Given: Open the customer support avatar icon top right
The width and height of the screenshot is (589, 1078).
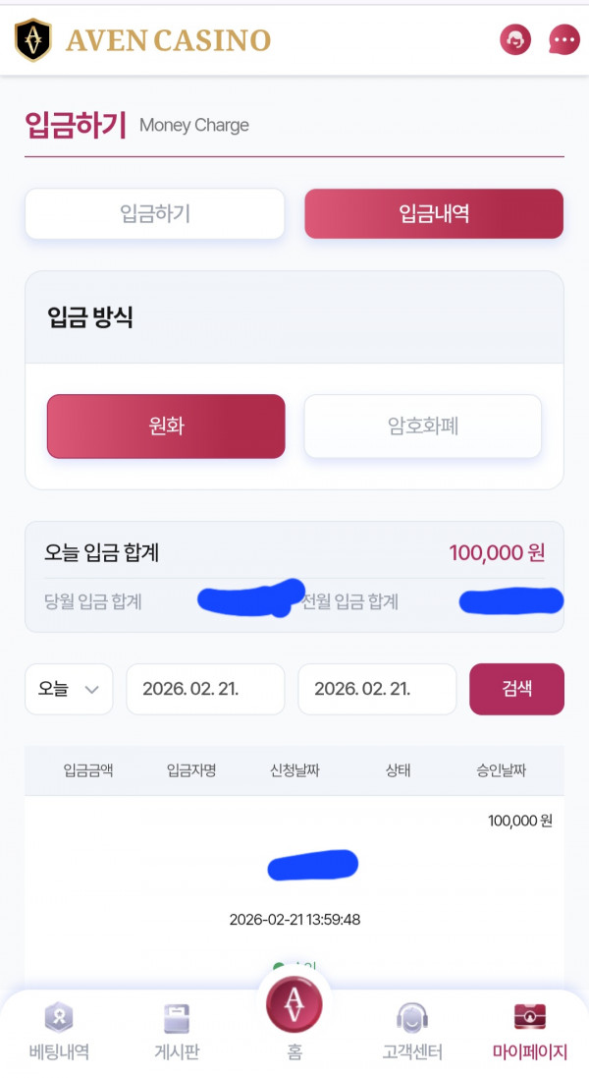Looking at the screenshot, I should (514, 39).
